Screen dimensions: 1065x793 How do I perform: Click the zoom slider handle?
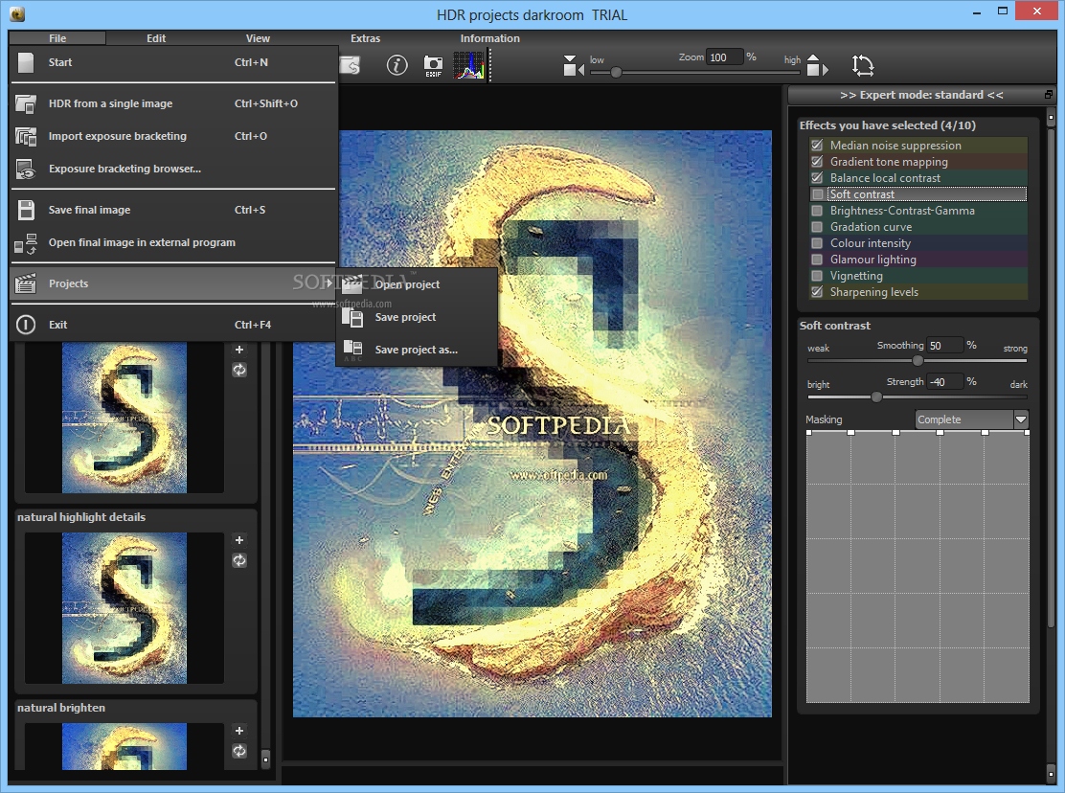click(x=616, y=72)
